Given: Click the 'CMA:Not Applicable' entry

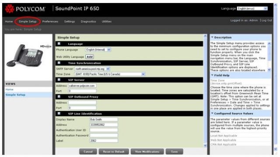Looking at the screenshot, I should (x=223, y=144).
